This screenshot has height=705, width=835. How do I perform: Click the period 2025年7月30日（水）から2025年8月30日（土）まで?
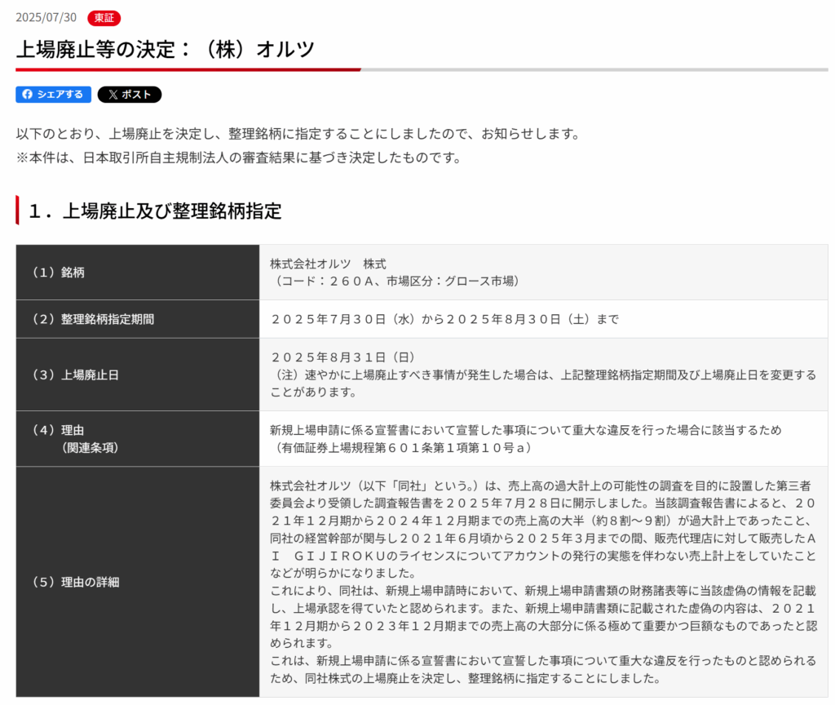click(445, 319)
